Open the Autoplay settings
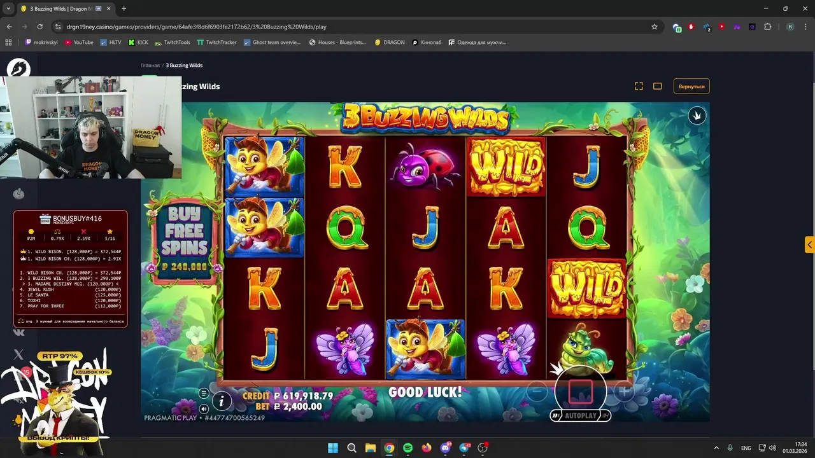 point(580,415)
